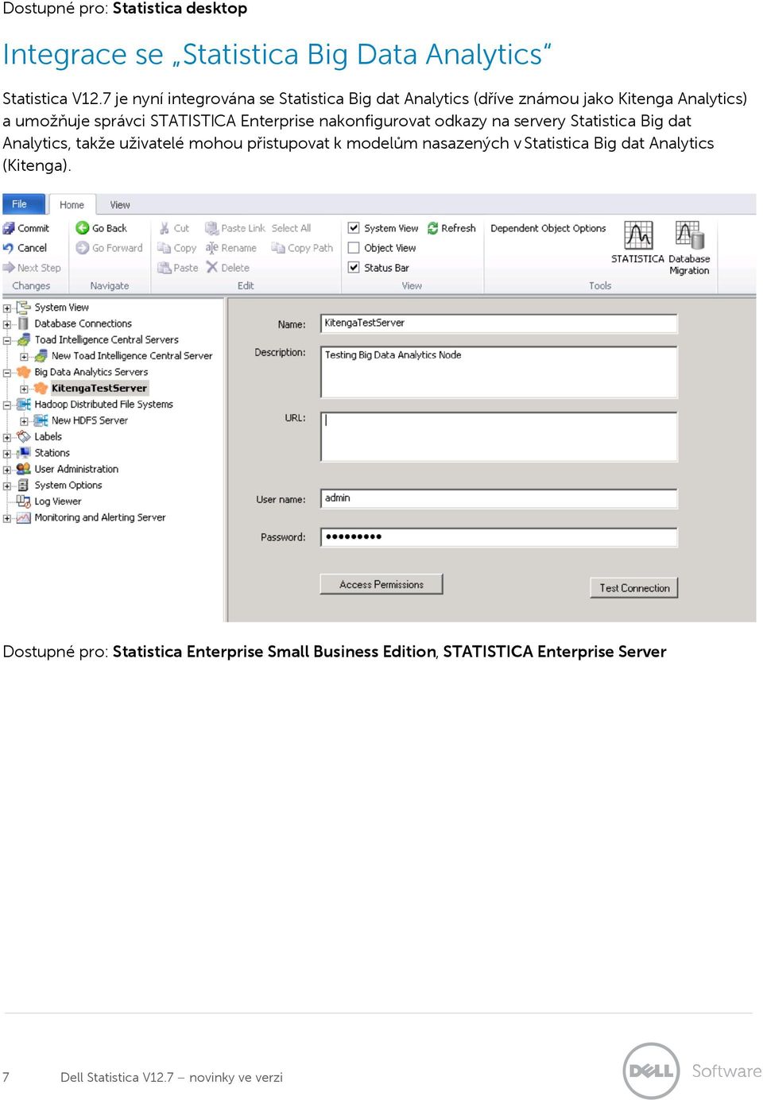Expand the Labels tree node

click(x=7, y=437)
